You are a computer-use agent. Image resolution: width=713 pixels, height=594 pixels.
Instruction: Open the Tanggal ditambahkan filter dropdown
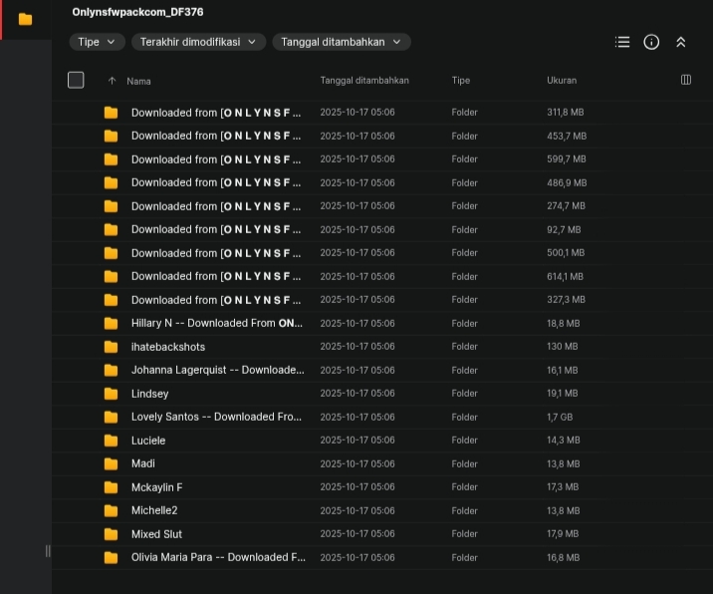(341, 42)
